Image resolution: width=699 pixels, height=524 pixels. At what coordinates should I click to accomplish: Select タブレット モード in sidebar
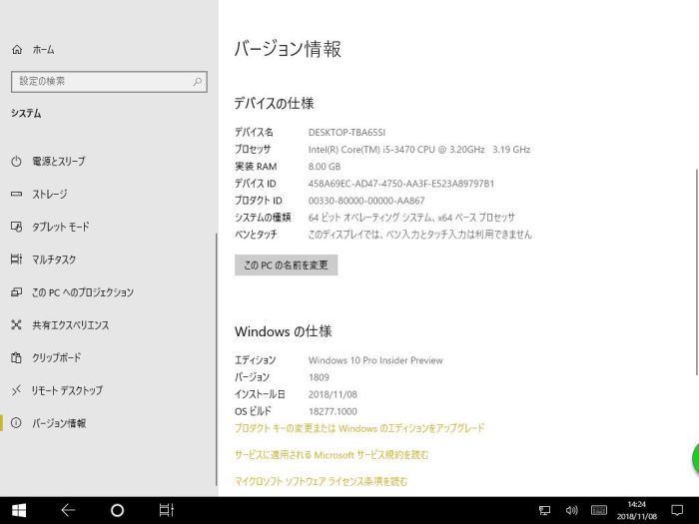pyautogui.click(x=60, y=227)
